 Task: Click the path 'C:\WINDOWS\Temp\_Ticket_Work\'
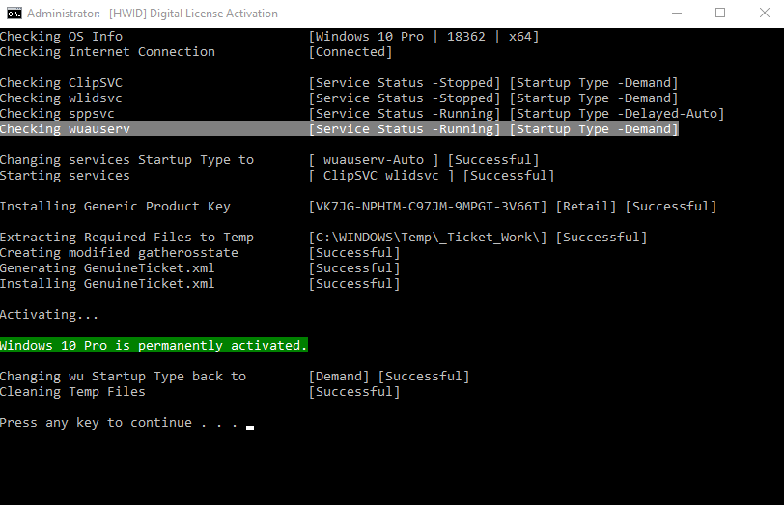point(428,238)
